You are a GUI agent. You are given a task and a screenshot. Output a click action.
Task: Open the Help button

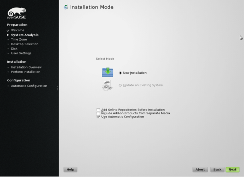(70, 169)
